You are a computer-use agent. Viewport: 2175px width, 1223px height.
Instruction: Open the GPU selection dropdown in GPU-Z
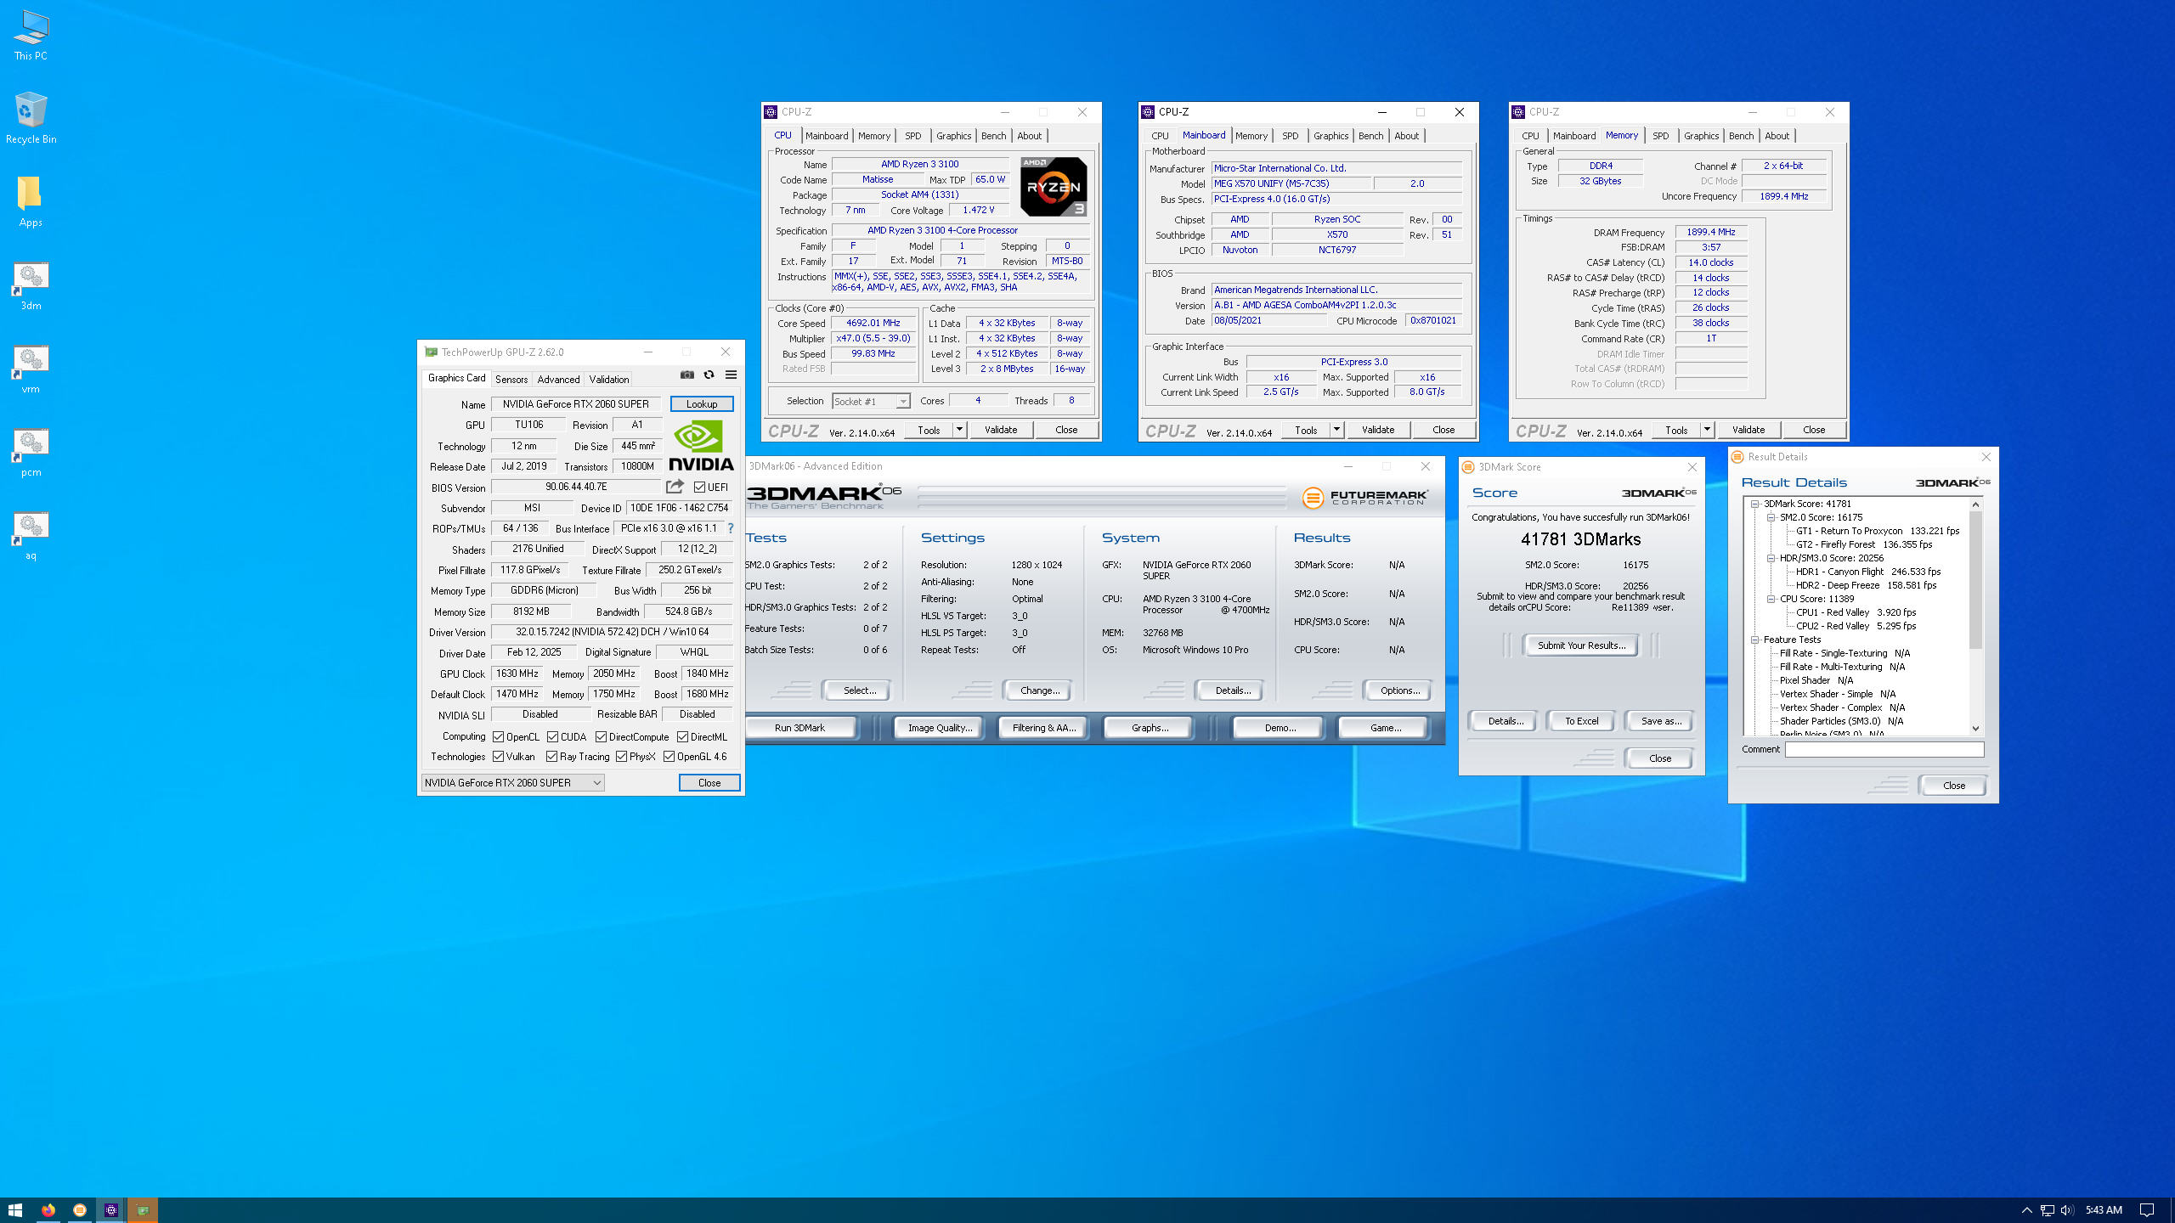513,782
